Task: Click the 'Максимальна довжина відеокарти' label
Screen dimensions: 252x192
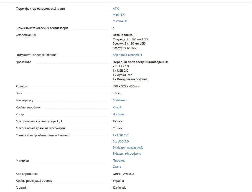Action: [x=40, y=128]
